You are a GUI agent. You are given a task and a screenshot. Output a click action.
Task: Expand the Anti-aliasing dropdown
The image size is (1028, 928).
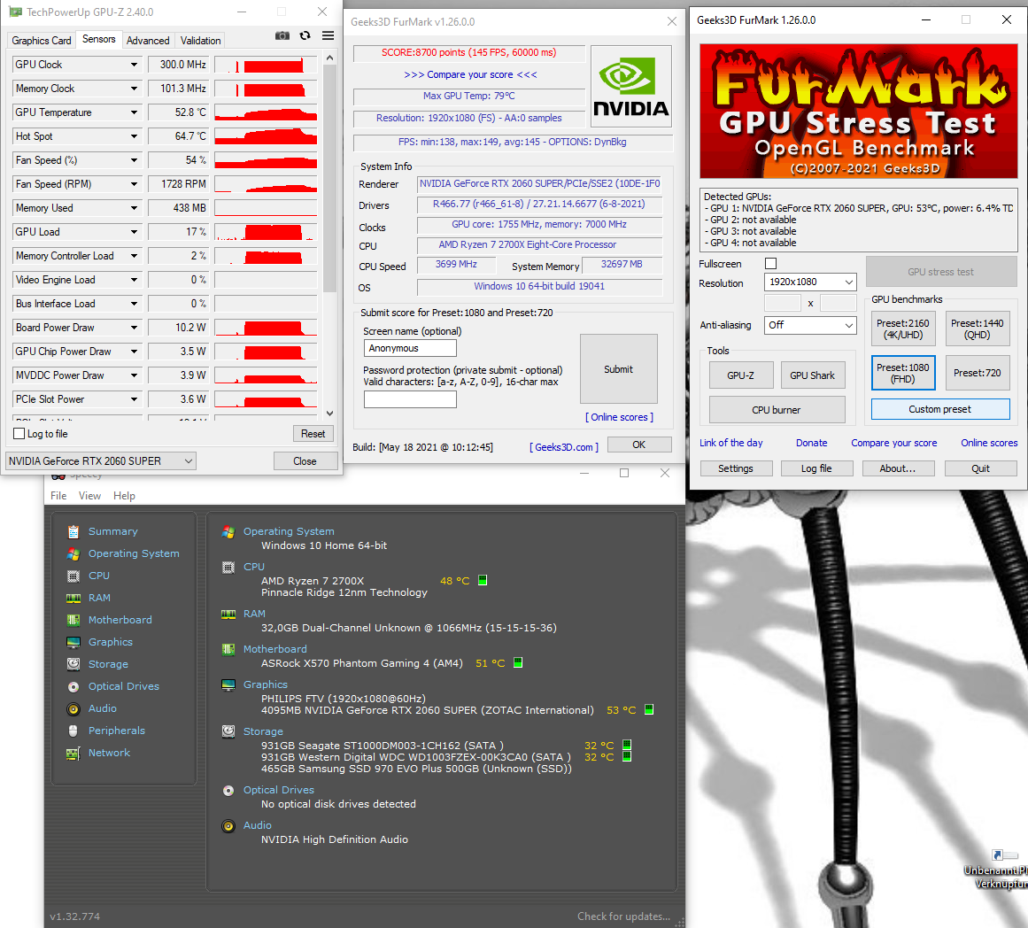coord(810,325)
